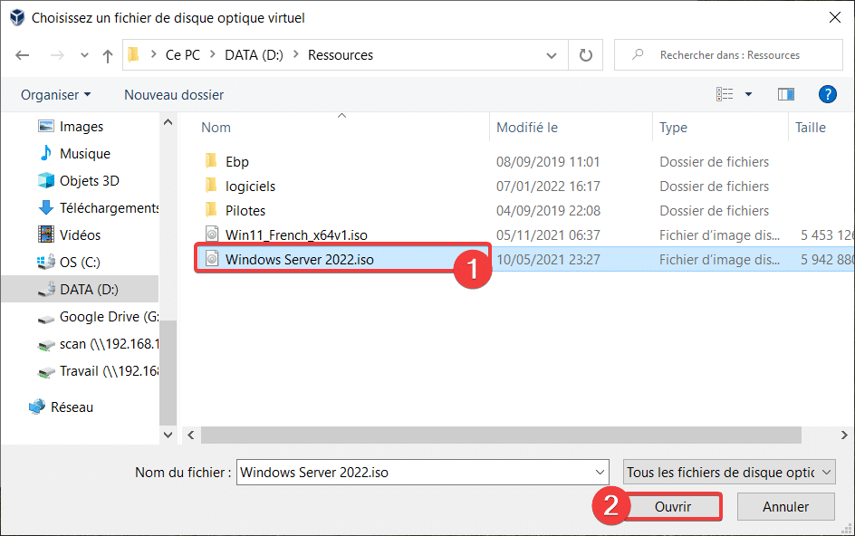Click the search box Rechercher dans Ressources
The width and height of the screenshot is (855, 536).
click(728, 55)
